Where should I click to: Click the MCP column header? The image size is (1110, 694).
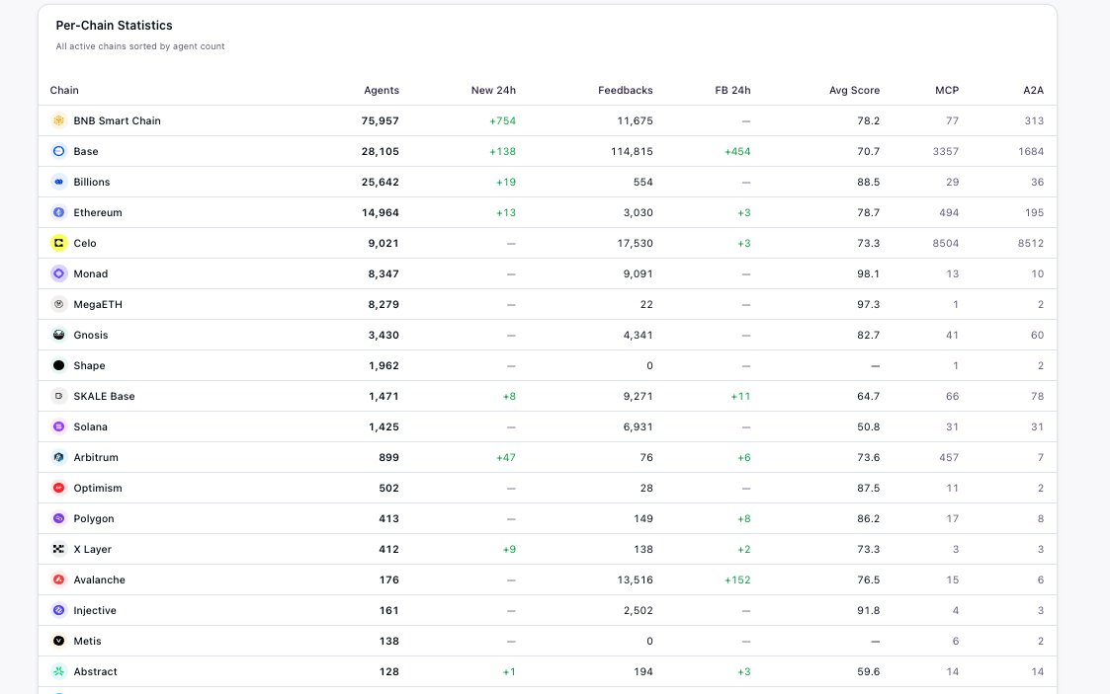pyautogui.click(x=947, y=91)
